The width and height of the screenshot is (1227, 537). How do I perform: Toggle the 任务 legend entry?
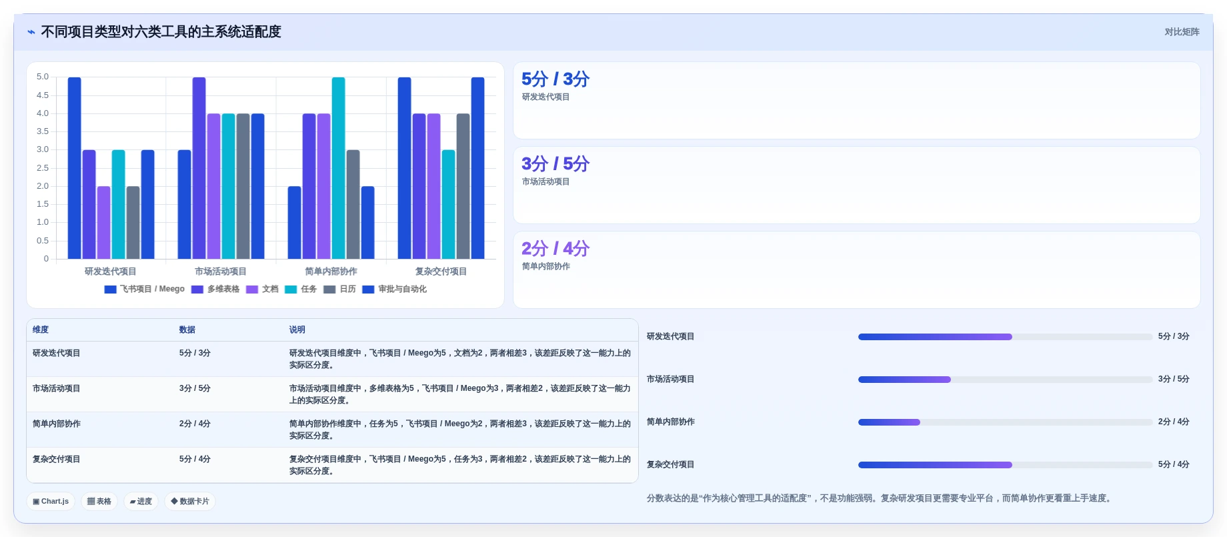coord(301,289)
